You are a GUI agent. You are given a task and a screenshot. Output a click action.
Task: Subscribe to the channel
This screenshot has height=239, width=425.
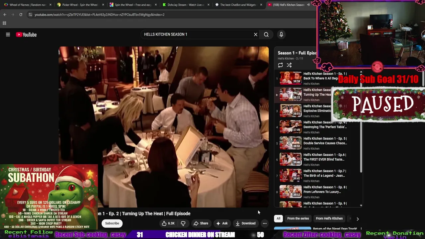(112, 223)
